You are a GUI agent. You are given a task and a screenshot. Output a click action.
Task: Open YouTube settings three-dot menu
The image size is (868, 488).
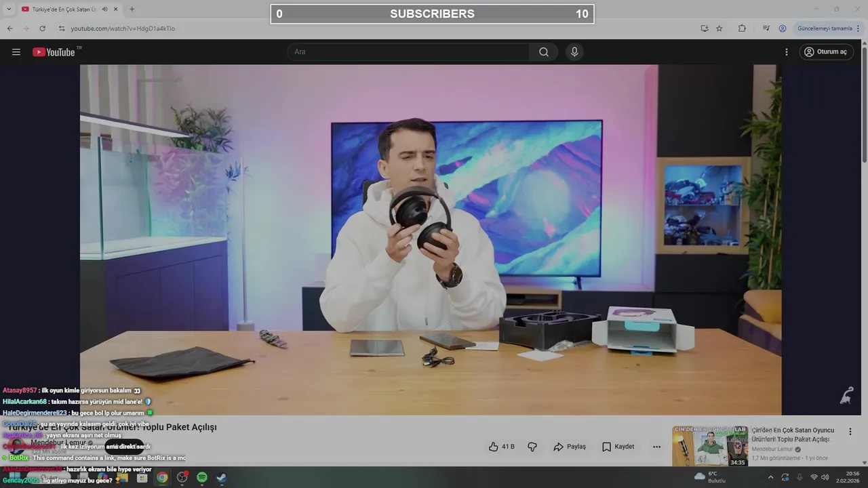point(787,52)
